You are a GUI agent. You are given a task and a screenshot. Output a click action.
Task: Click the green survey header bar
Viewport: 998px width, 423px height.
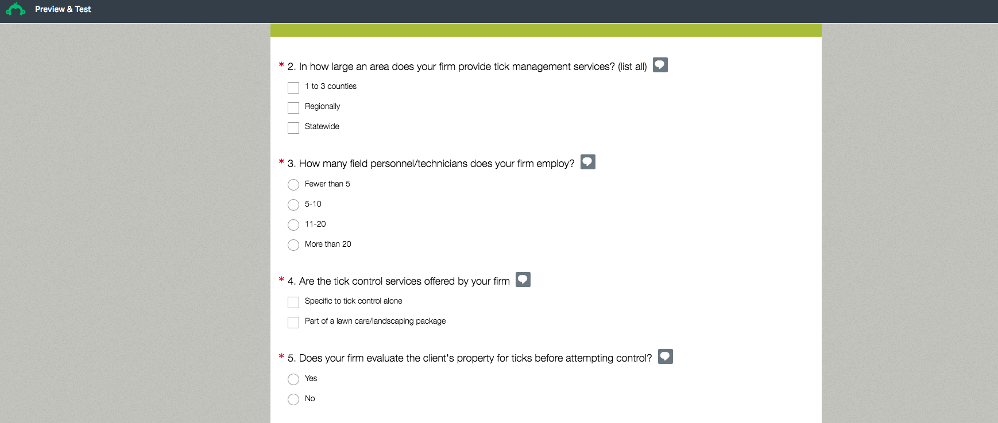(x=546, y=30)
